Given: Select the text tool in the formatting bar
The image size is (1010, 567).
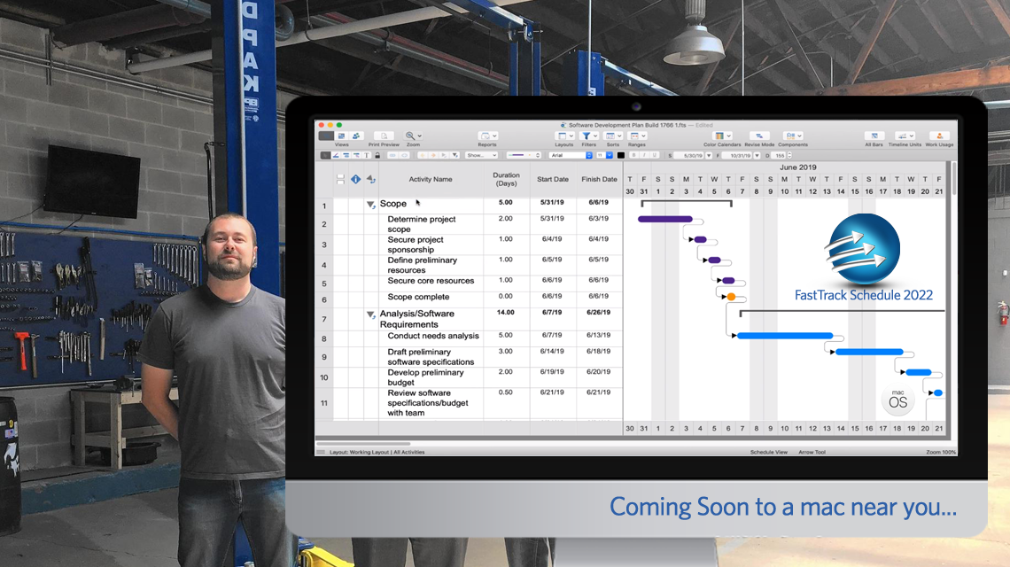Looking at the screenshot, I should [x=367, y=155].
